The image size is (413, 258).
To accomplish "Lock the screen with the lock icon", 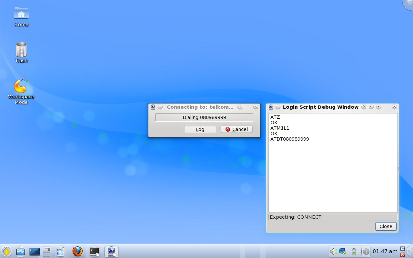I will coord(402,248).
